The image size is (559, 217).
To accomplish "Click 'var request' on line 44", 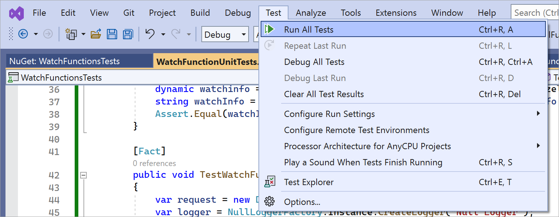I will point(186,200).
